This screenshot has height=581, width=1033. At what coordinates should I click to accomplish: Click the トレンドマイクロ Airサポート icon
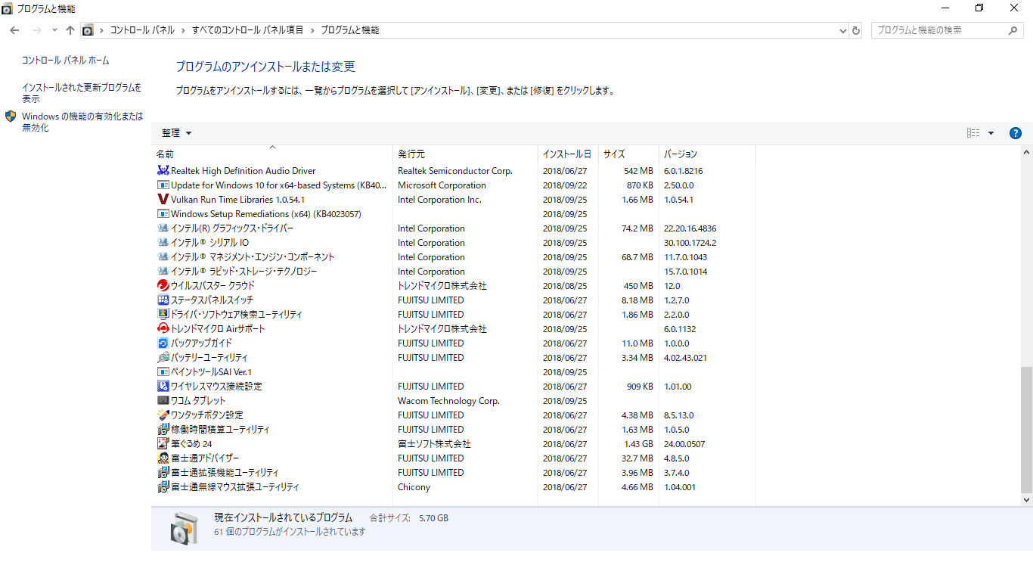[163, 329]
